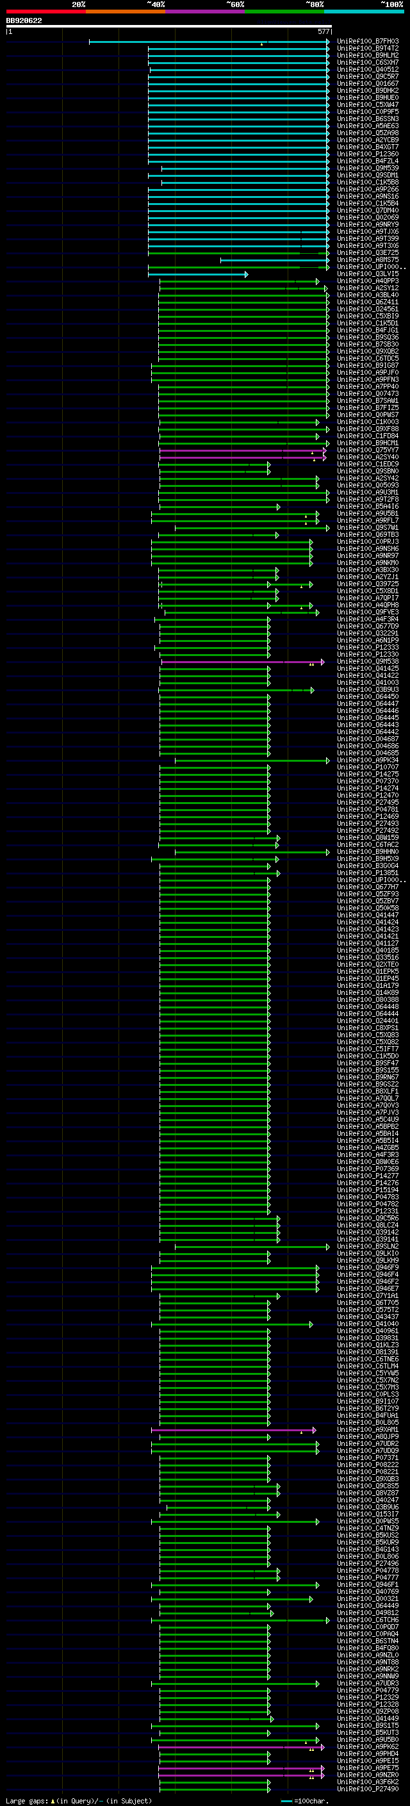The height and width of the screenshot is (1806, 410).
Task: Select the UniRef100_A7UDR3 label
Action: pos(368,1683)
